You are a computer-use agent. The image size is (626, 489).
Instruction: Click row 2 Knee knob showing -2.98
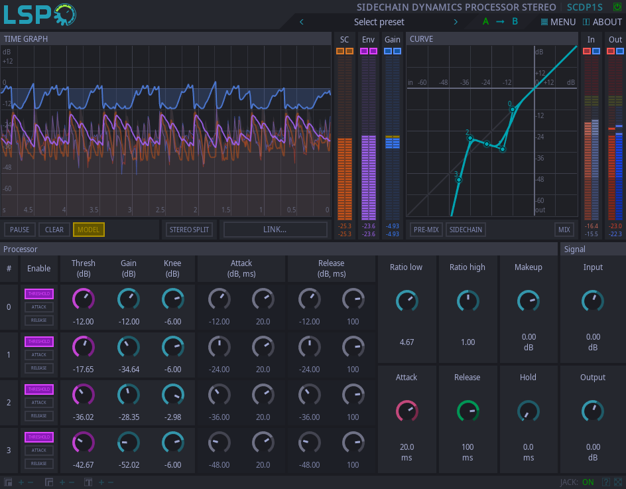tap(173, 395)
